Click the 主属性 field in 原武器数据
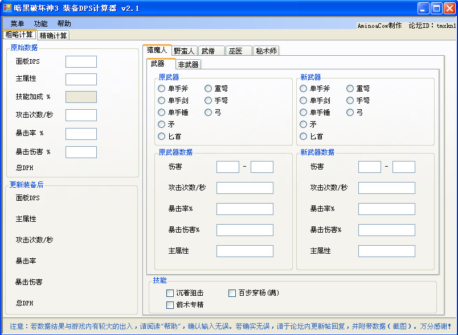This screenshot has width=458, height=335. (x=245, y=251)
